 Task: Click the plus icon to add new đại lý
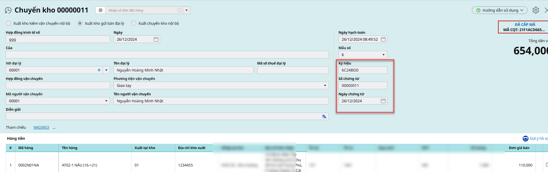click(x=99, y=70)
